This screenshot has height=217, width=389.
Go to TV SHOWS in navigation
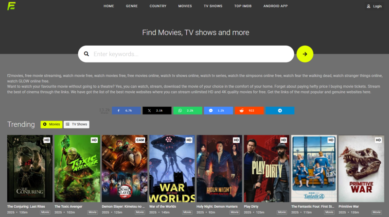(213, 6)
